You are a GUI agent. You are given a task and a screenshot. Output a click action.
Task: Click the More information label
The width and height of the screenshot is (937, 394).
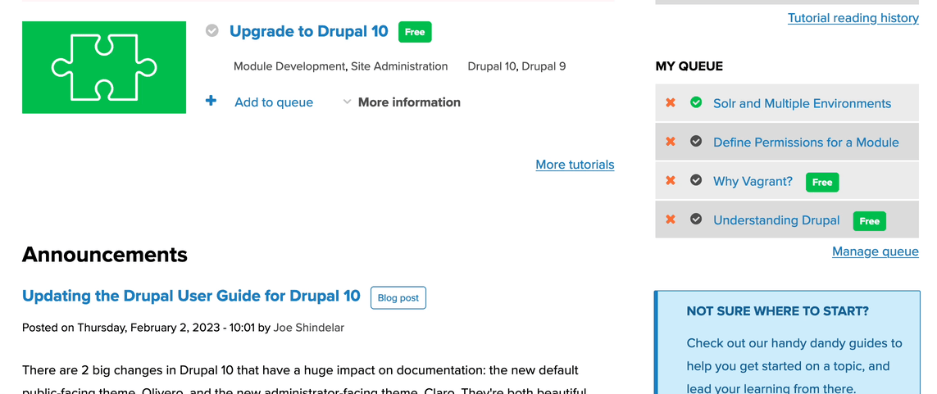[x=409, y=102]
